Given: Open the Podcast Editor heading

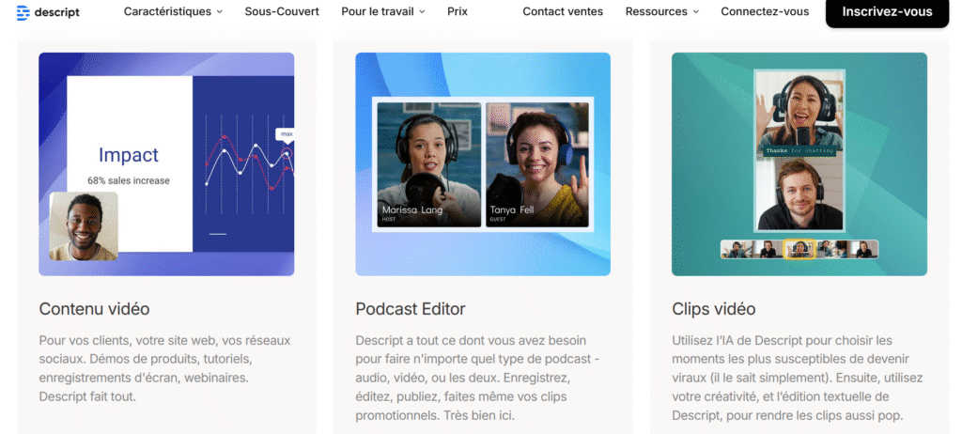Looking at the screenshot, I should 410,309.
